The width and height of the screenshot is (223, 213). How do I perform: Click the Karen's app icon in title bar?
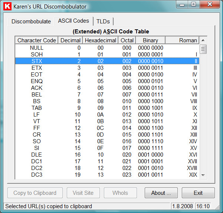[x=7, y=6]
